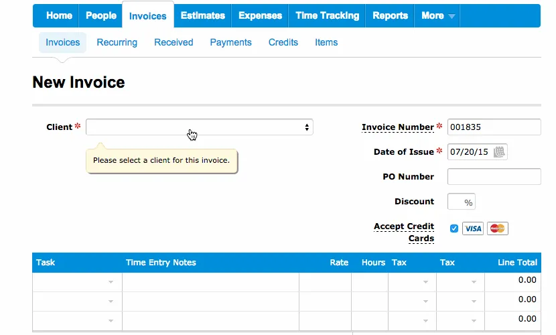
Task: Open the Credits subtab
Action: click(x=283, y=42)
